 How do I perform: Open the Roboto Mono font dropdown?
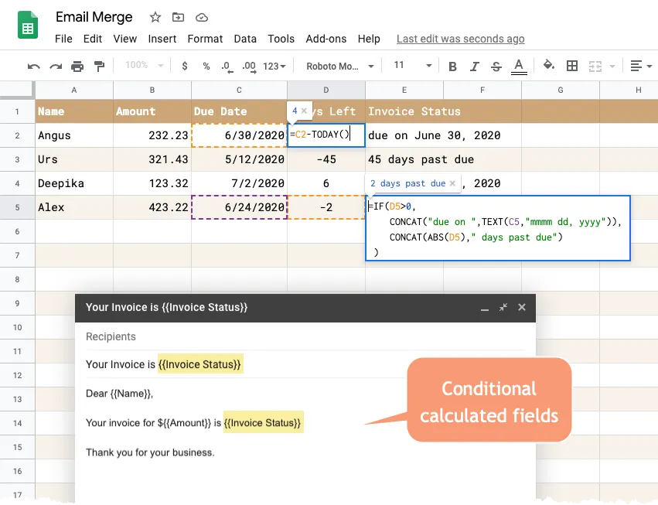click(x=338, y=66)
